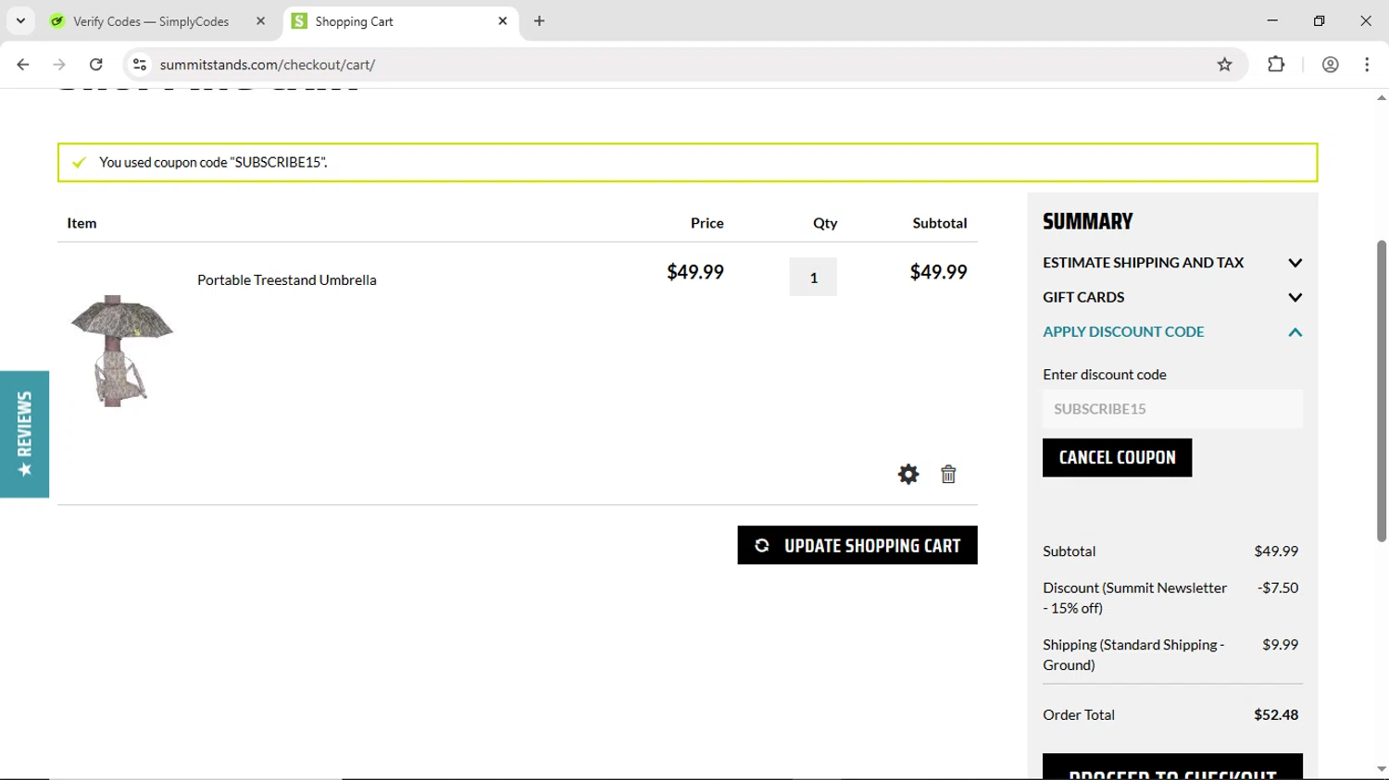The image size is (1389, 780).
Task: Open the Reviews side tab
Action: (24, 434)
